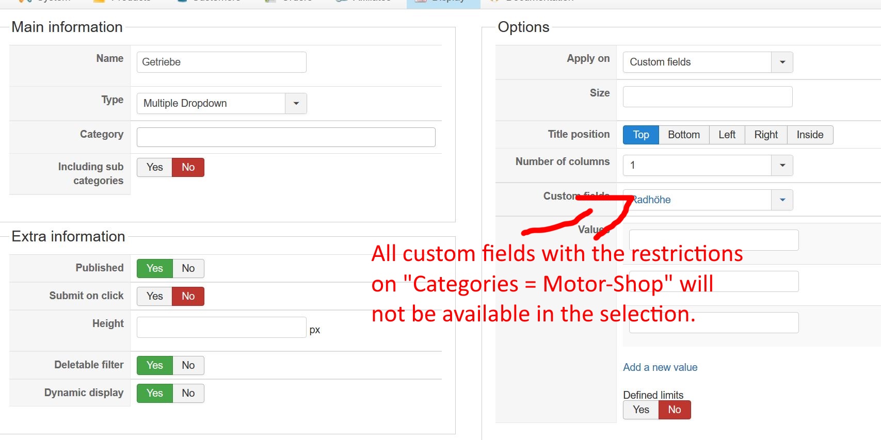Viewport: 881px width, 440px height.
Task: Click the Name field containing Getriebe
Action: [x=221, y=62]
